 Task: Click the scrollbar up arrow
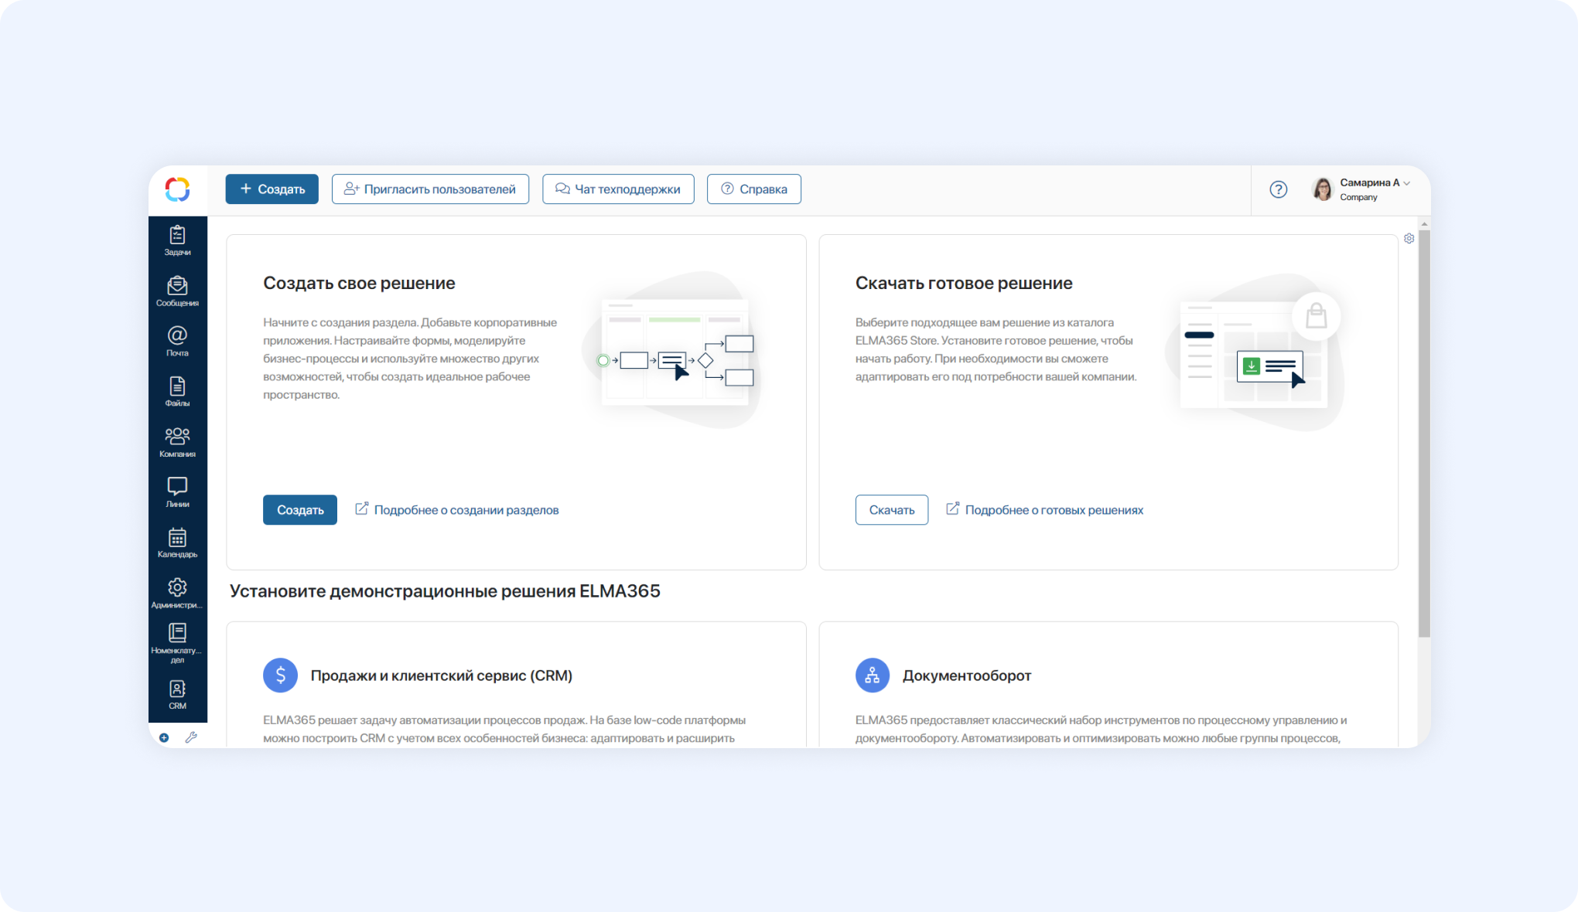[x=1424, y=224]
